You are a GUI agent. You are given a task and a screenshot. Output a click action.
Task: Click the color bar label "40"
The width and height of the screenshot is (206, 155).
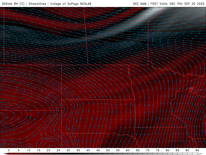[88, 150]
